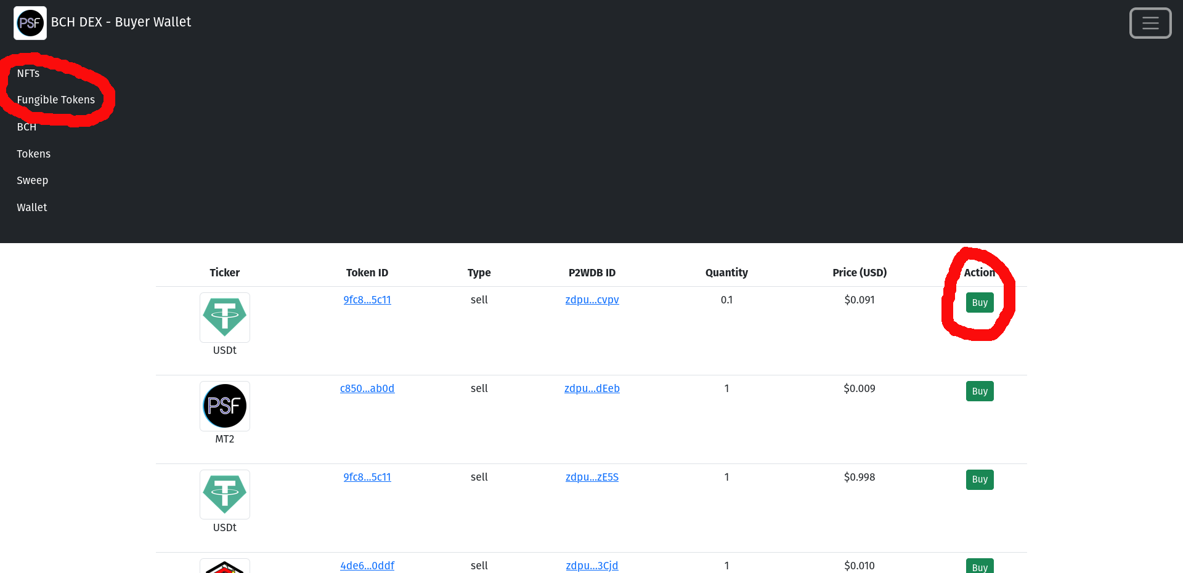The height and width of the screenshot is (573, 1183).
Task: Select the Tokens navigation item
Action: tap(34, 154)
